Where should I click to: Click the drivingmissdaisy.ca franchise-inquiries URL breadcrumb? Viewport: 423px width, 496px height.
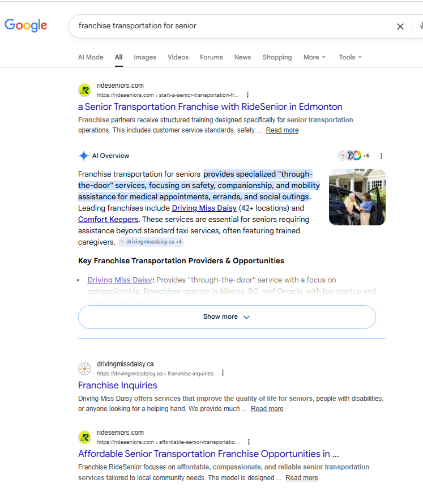point(155,374)
